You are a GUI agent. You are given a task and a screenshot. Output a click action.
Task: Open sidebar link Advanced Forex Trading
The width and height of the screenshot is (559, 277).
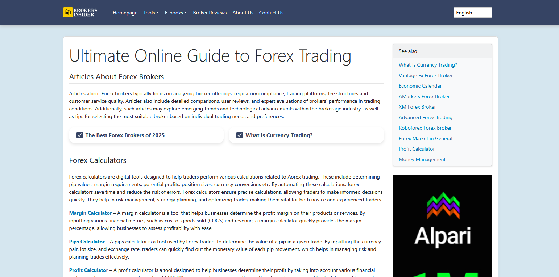(x=426, y=117)
